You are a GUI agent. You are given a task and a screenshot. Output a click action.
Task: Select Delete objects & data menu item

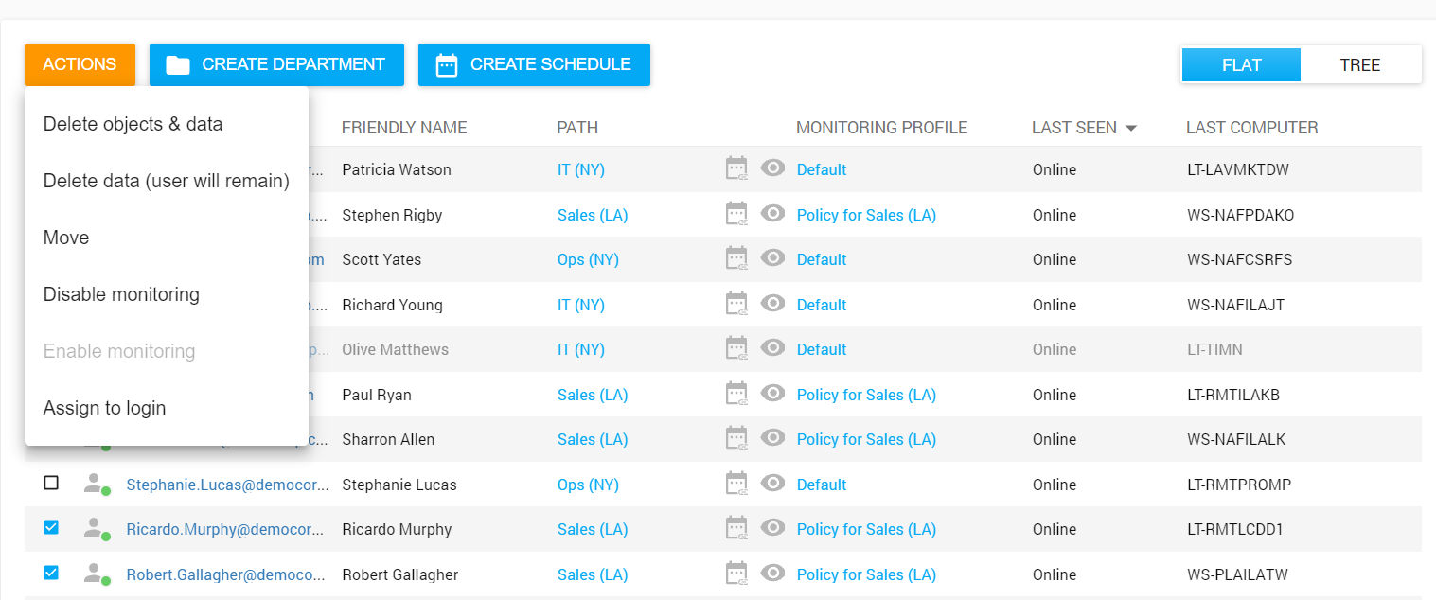(x=133, y=124)
